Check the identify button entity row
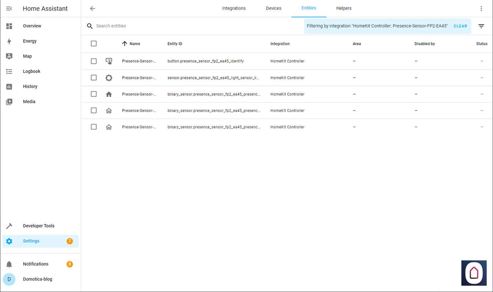This screenshot has height=292, width=493. click(x=94, y=61)
